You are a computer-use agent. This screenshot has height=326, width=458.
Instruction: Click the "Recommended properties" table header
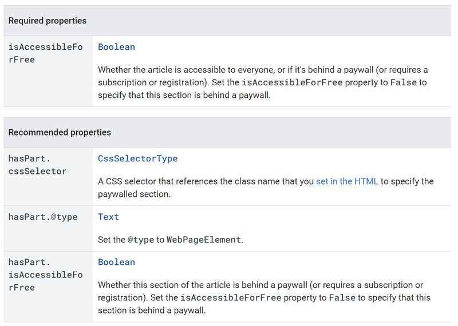[x=60, y=132]
